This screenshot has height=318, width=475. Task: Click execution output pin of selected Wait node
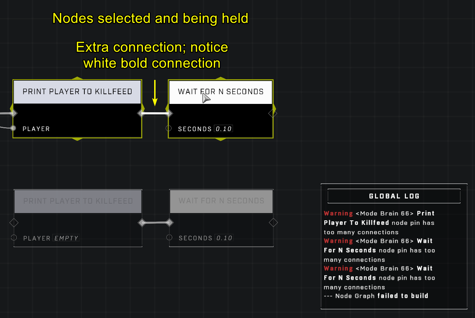(x=273, y=113)
